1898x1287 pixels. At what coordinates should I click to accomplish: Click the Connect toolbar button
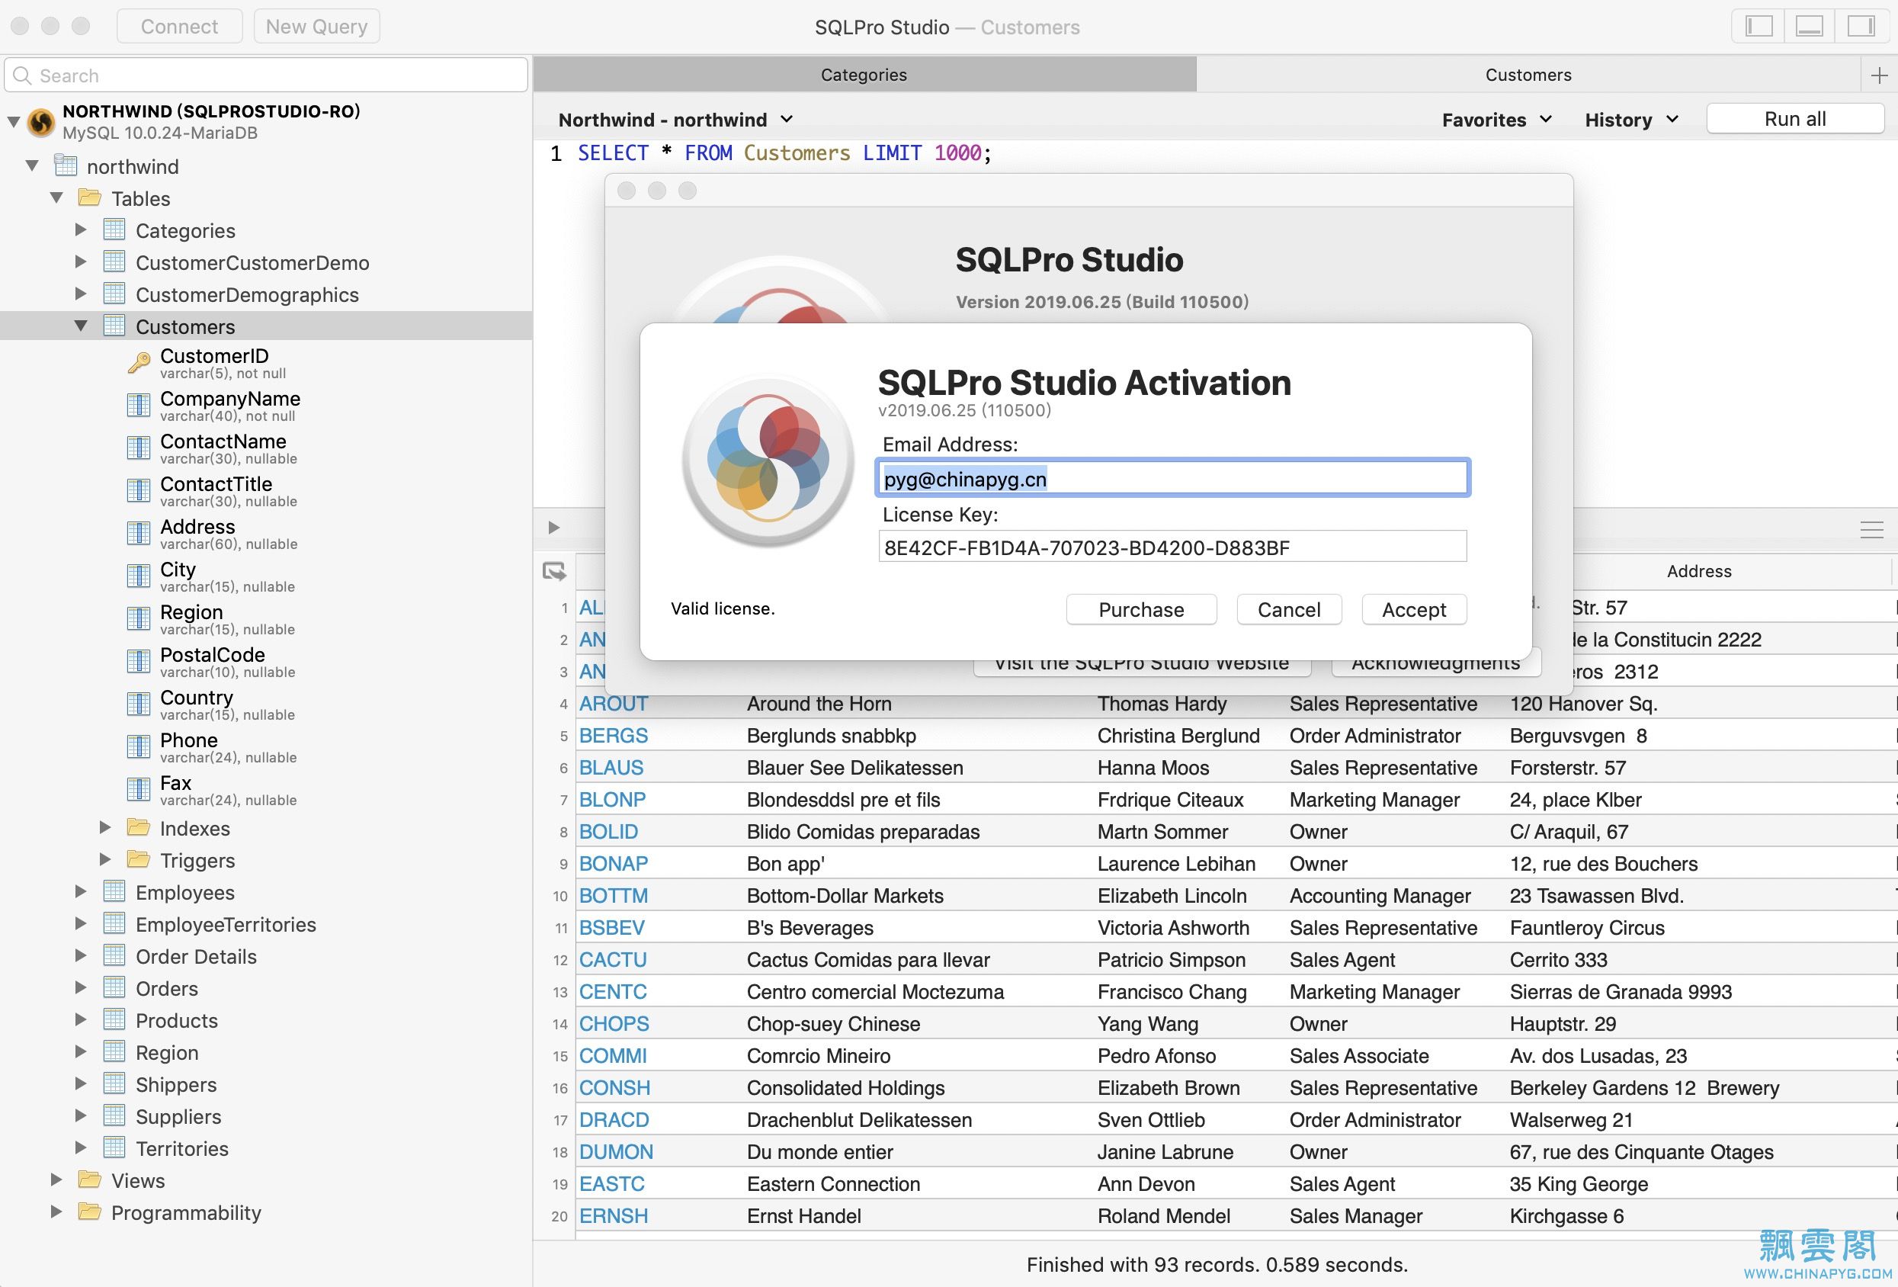point(180,26)
